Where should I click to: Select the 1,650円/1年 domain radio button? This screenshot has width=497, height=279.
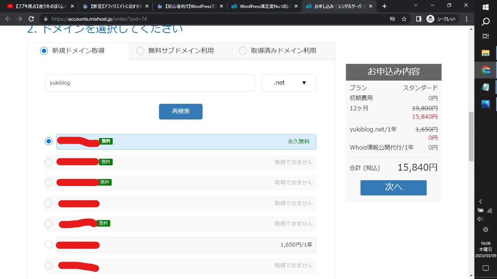48,245
